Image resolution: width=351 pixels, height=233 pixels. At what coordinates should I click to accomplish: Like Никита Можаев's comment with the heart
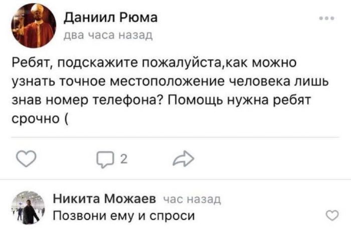point(331,216)
